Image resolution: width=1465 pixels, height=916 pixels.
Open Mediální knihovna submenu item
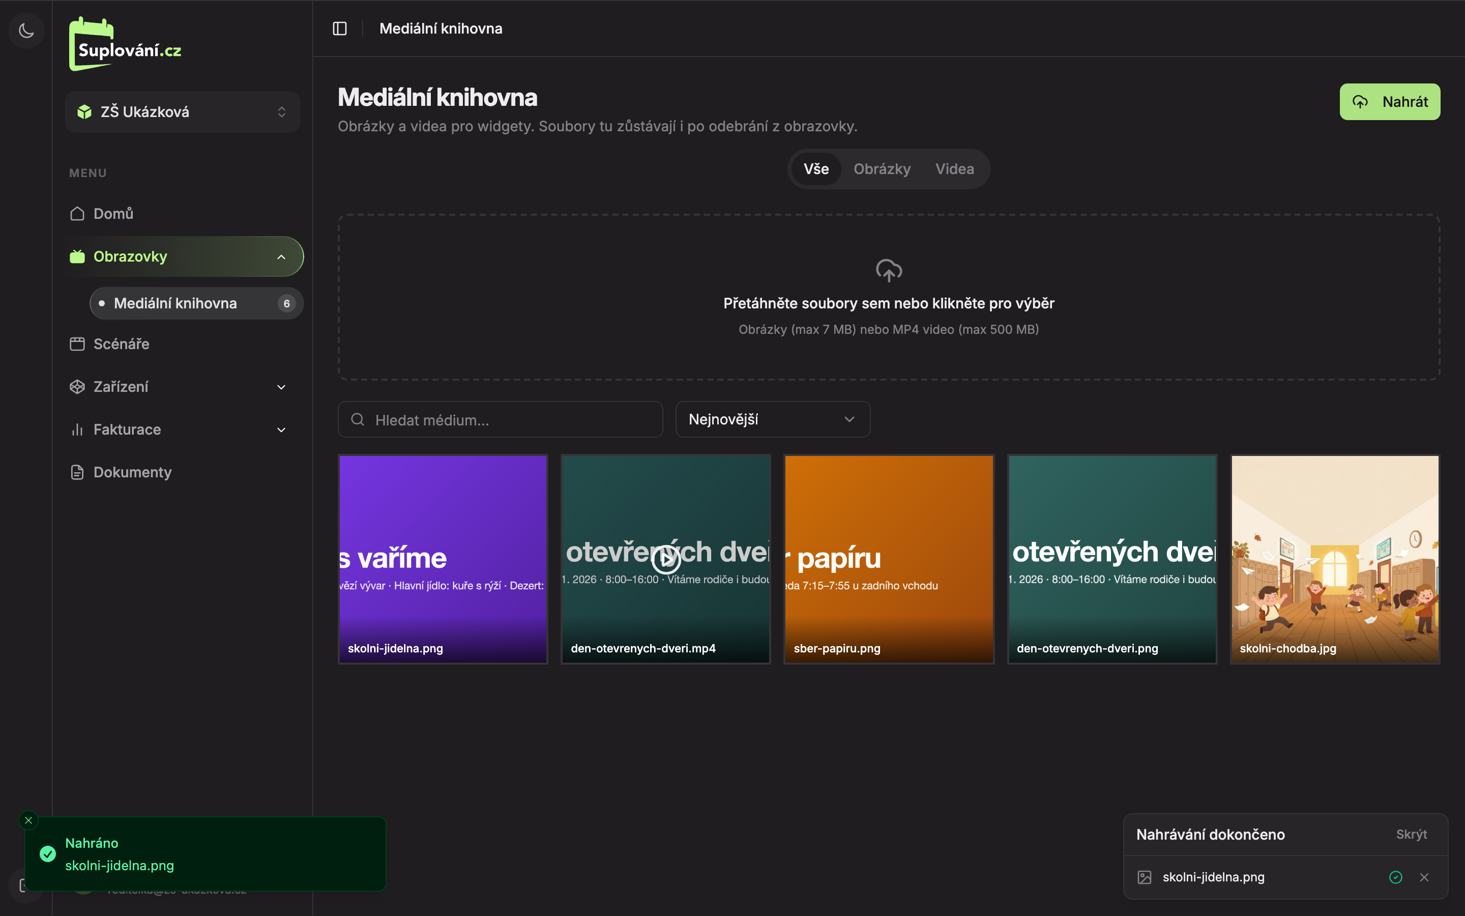196,303
